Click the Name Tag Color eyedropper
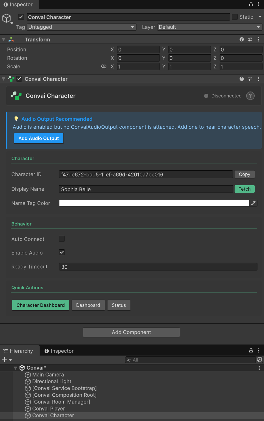The height and width of the screenshot is (421, 264). coord(253,203)
